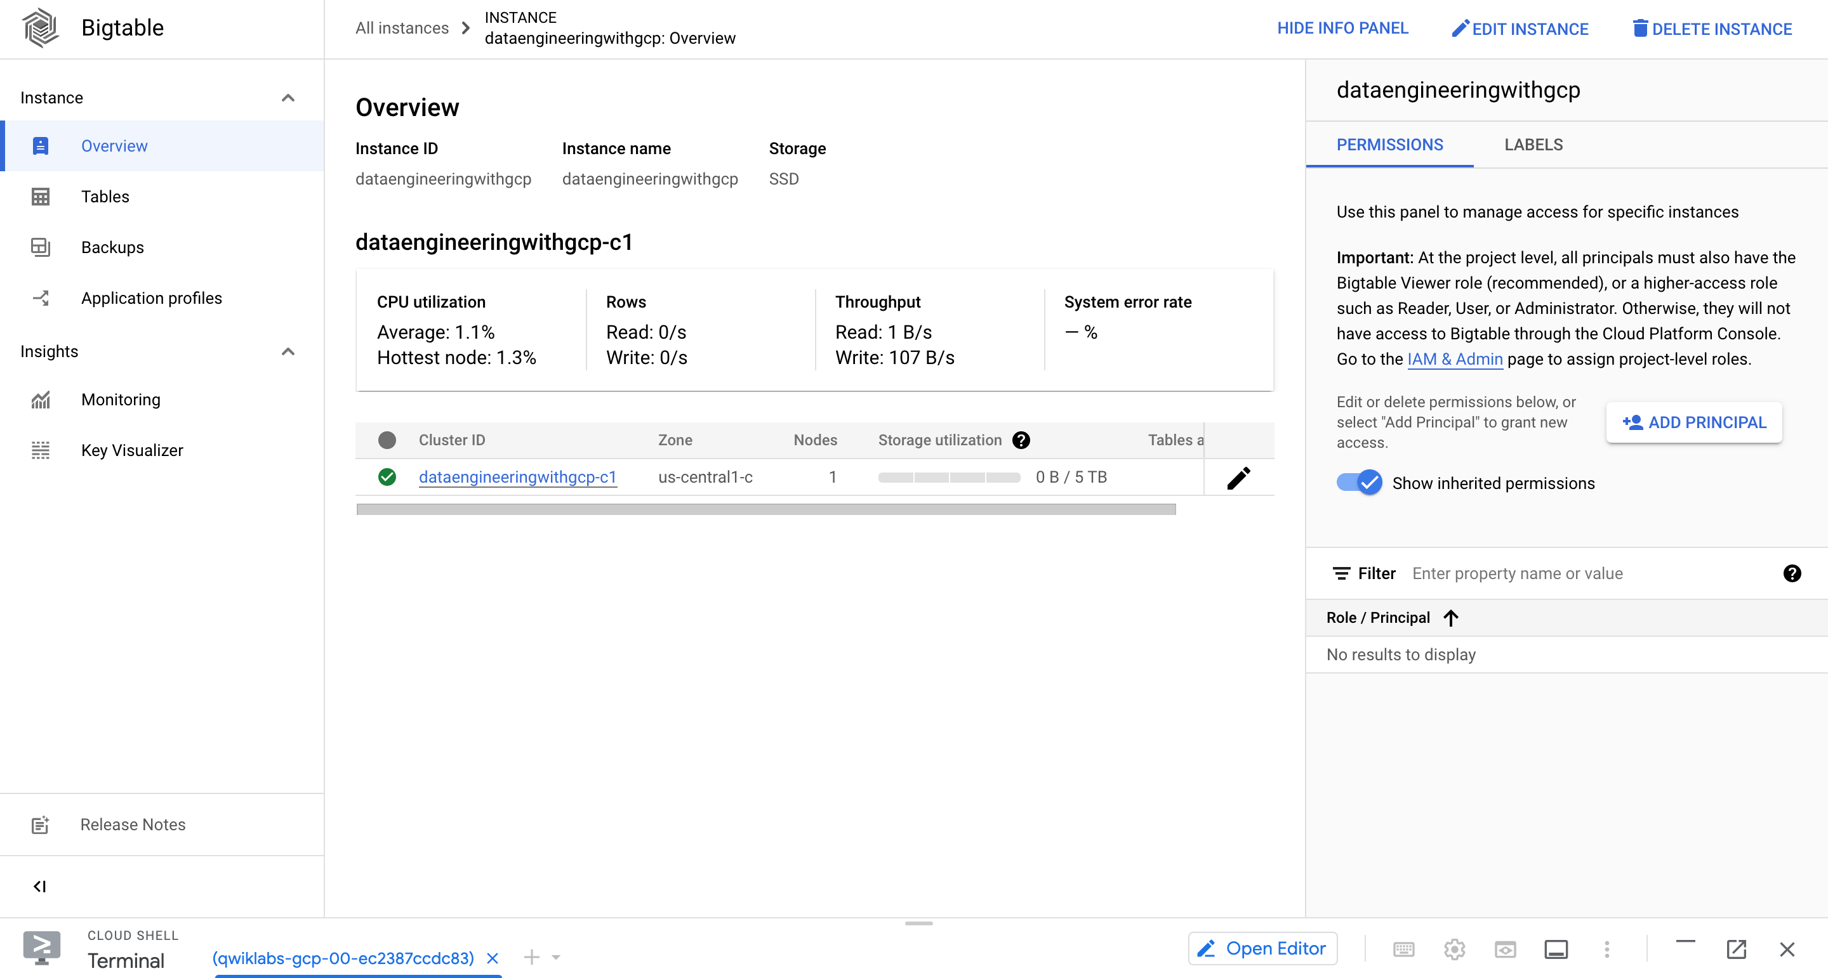The width and height of the screenshot is (1828, 978).
Task: Switch to the PERMISSIONS tab
Action: click(x=1389, y=145)
